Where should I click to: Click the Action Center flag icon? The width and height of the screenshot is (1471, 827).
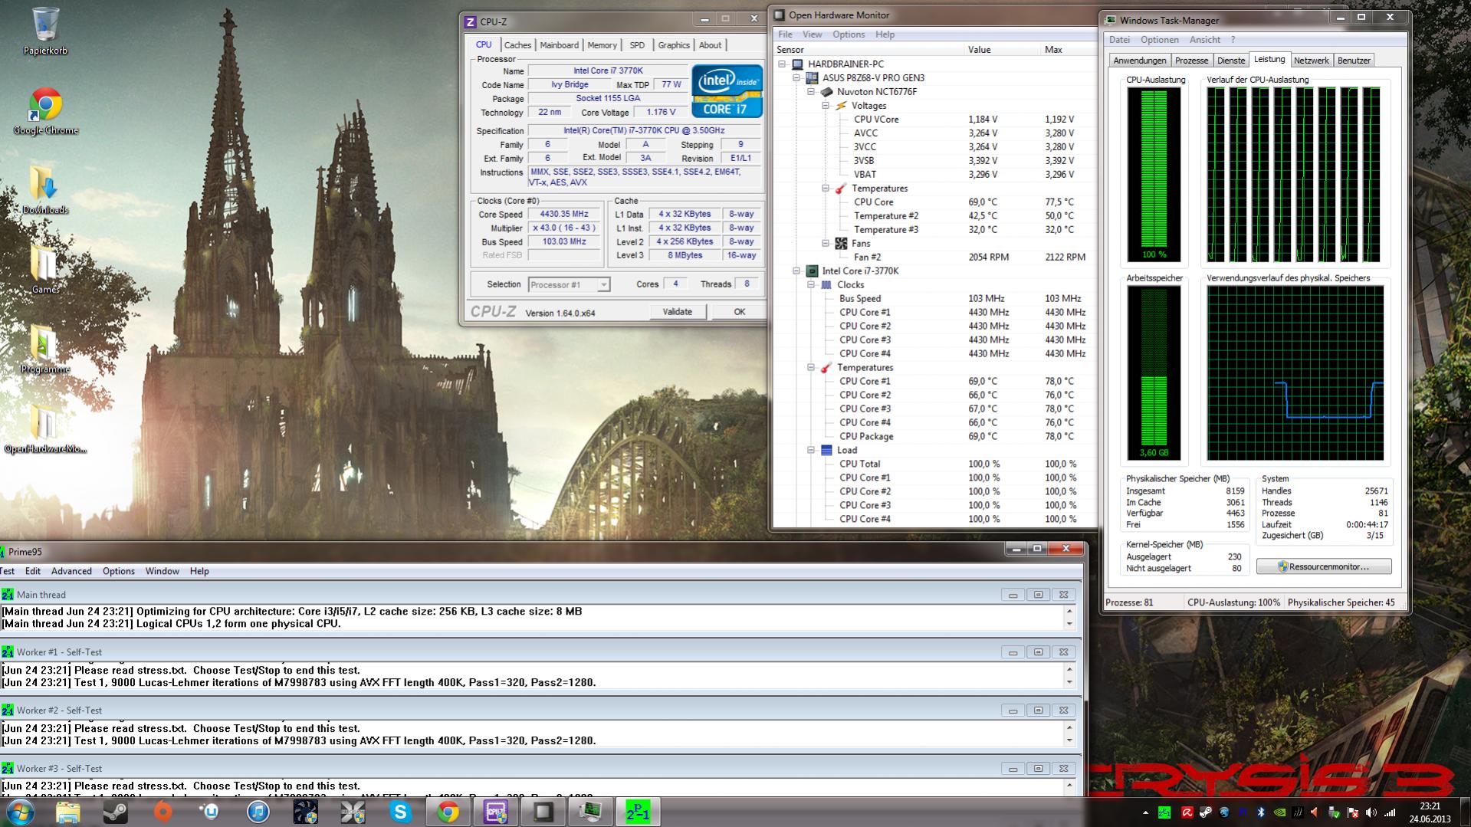point(1353,812)
